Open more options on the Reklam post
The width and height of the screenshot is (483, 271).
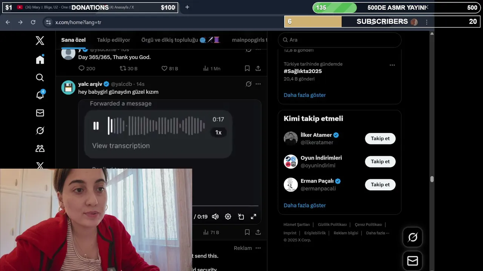tap(258, 248)
